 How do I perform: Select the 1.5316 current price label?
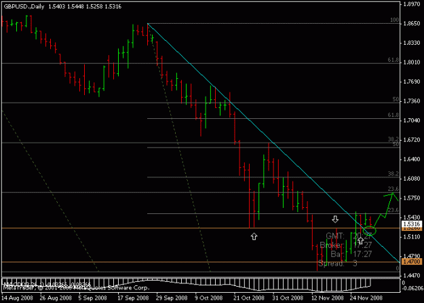412,224
